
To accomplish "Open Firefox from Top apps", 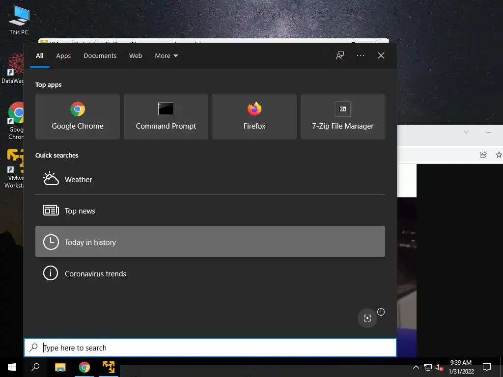I will tap(254, 117).
